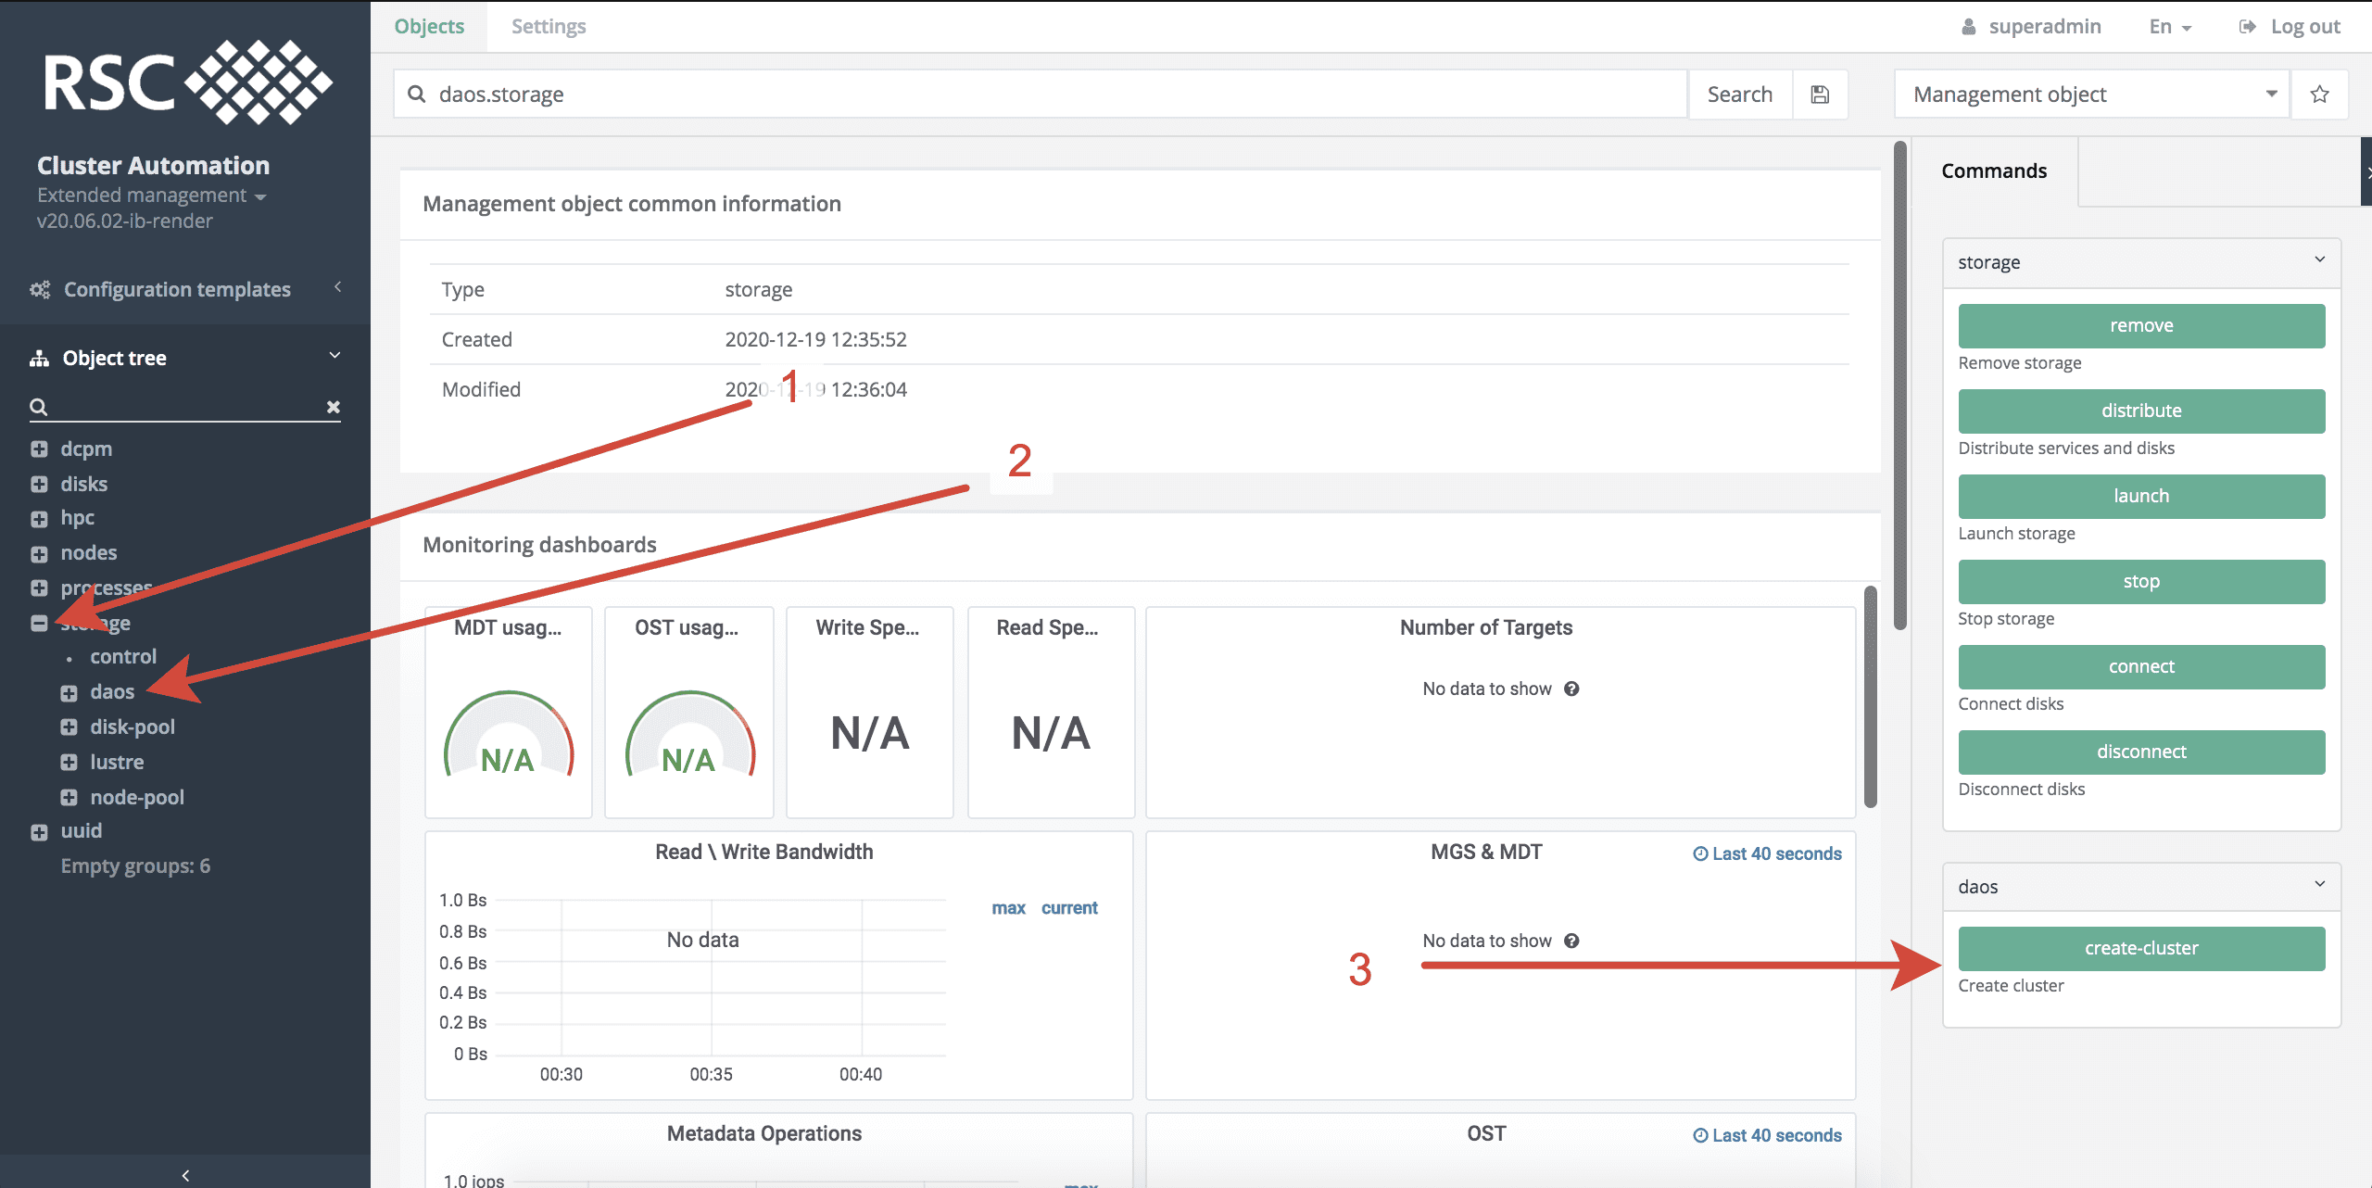Viewport: 2372px width, 1188px height.
Task: Click the superadmin user icon
Action: click(1968, 26)
